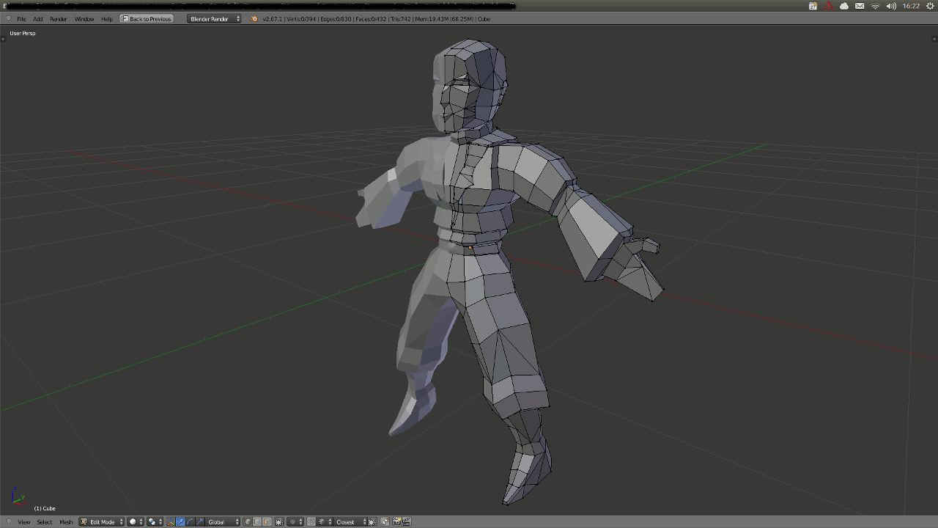Image resolution: width=938 pixels, height=528 pixels.
Task: Open the Mesh menu
Action: pos(66,522)
